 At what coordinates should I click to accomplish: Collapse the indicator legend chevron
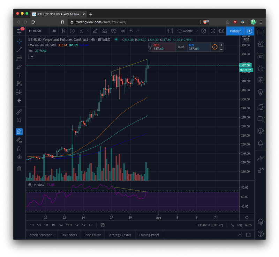click(x=32, y=57)
